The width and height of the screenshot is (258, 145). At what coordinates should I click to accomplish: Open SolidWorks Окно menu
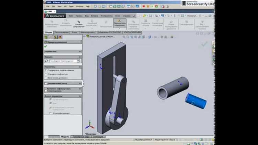[118, 16]
